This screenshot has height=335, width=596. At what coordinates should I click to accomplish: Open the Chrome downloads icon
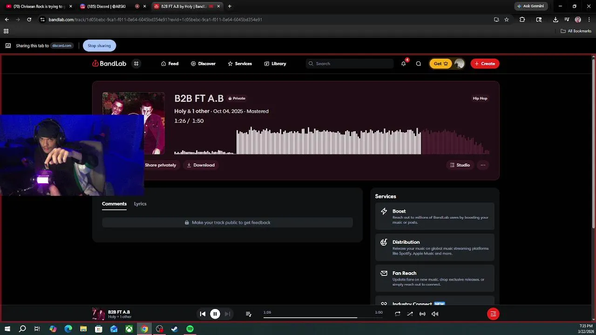coord(555,20)
